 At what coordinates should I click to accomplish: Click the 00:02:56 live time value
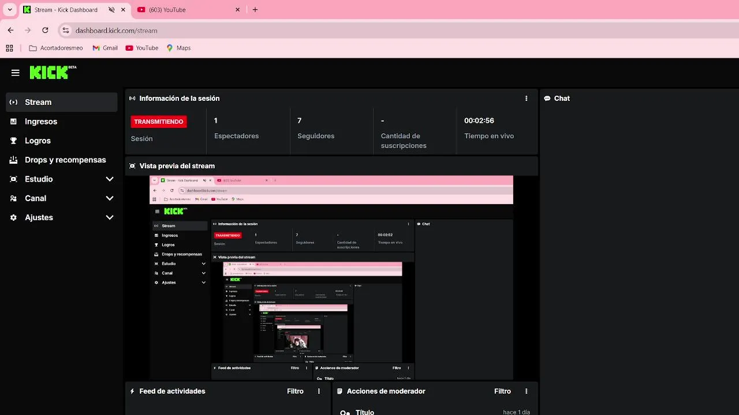tap(479, 120)
